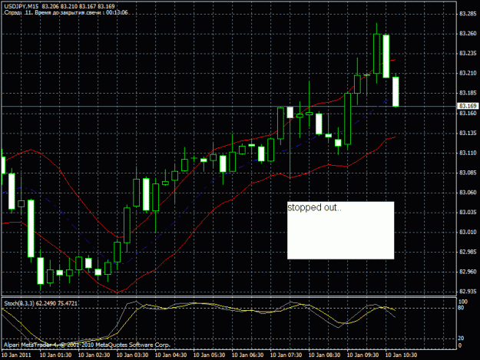
Task: Click the horizontal current bid price line
Action: [x=230, y=106]
